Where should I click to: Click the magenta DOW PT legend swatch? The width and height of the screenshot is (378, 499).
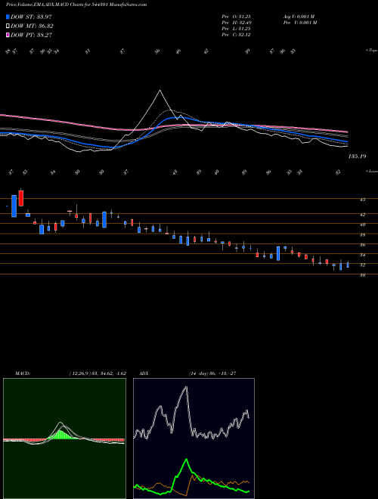tap(8, 35)
